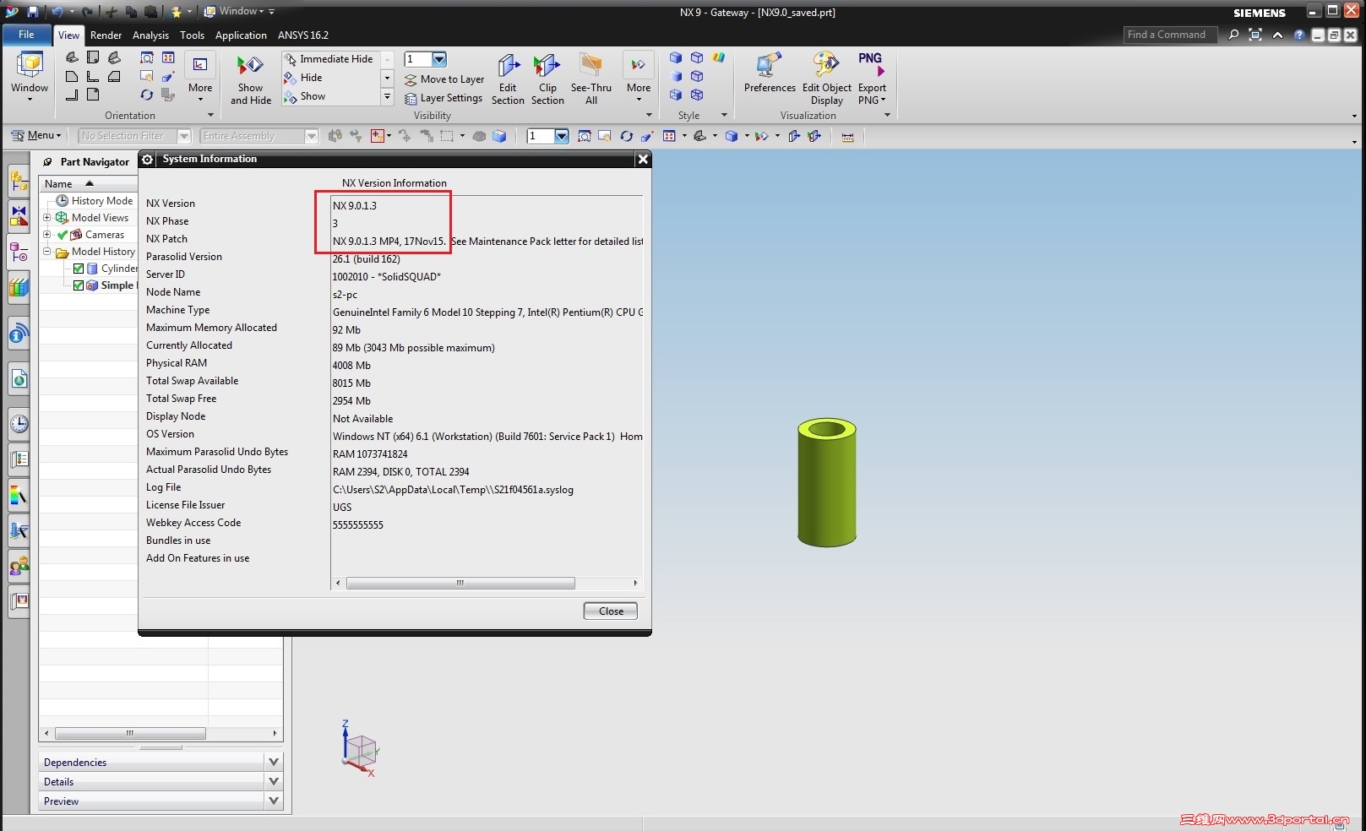This screenshot has height=831, width=1366.
Task: Switch to the Render tab
Action: [x=106, y=35]
